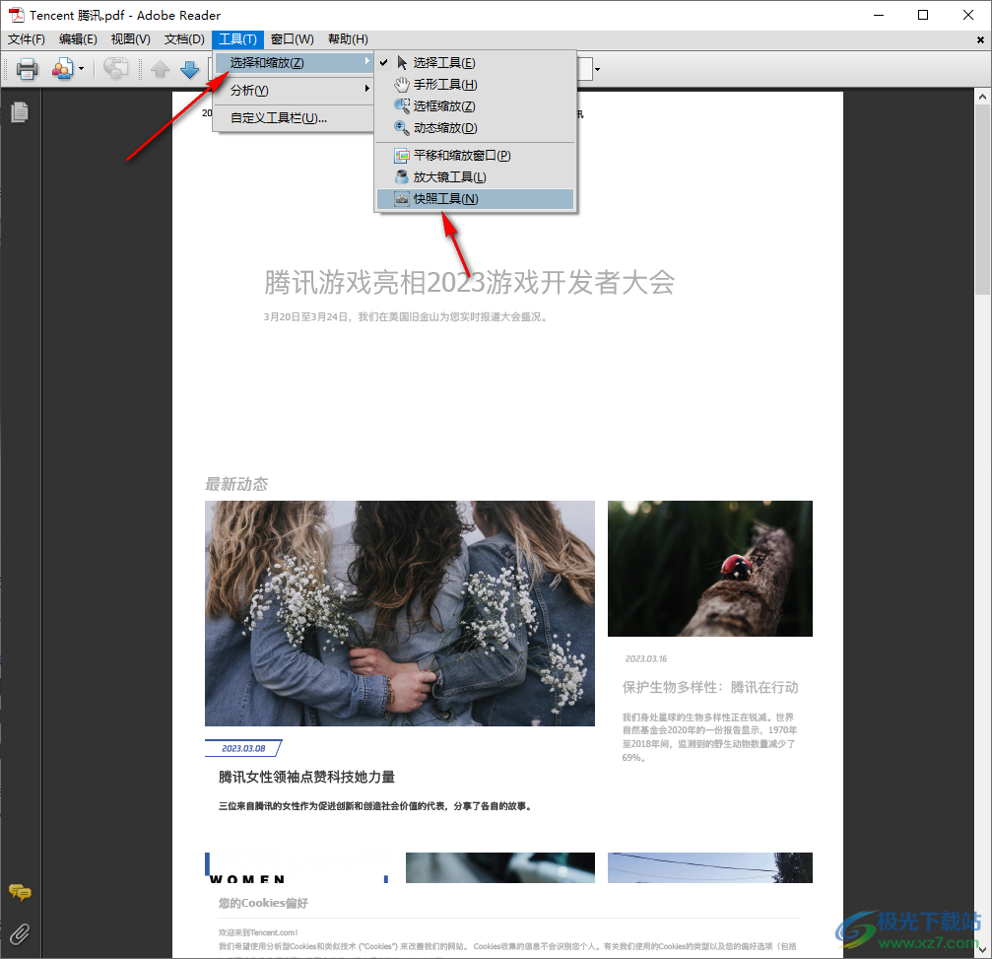Go to next page with the blue down arrow

tap(190, 69)
